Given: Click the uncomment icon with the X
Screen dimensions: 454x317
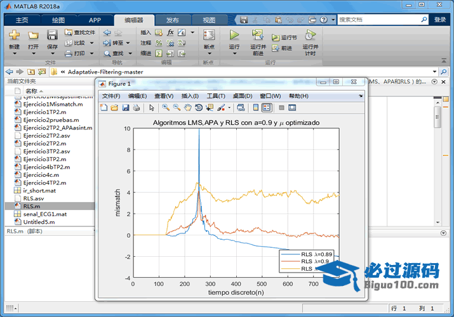Looking at the screenshot, I should pos(170,43).
